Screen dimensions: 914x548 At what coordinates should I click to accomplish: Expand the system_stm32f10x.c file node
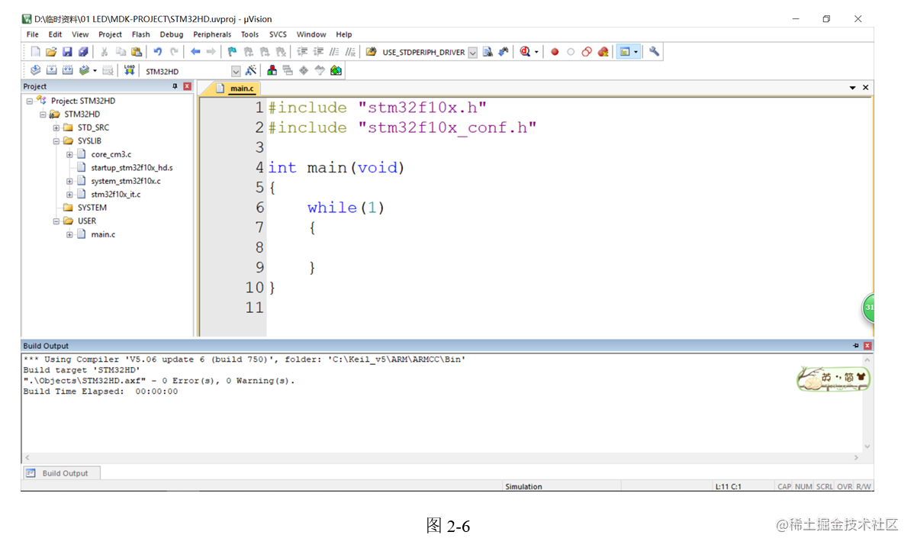tap(69, 182)
